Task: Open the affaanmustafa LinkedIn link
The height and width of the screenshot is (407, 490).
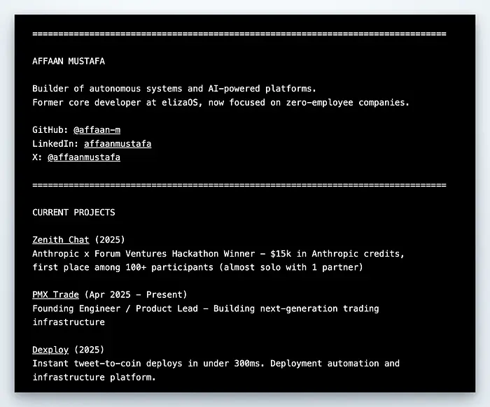Action: (x=118, y=144)
